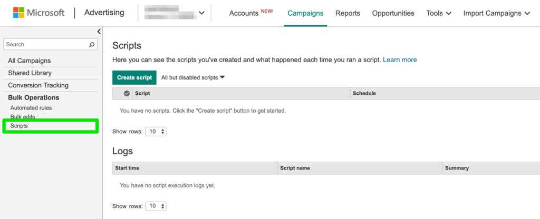Open the All but disabled scripts filter
Screen dimensions: 540x219
[x=193, y=77]
